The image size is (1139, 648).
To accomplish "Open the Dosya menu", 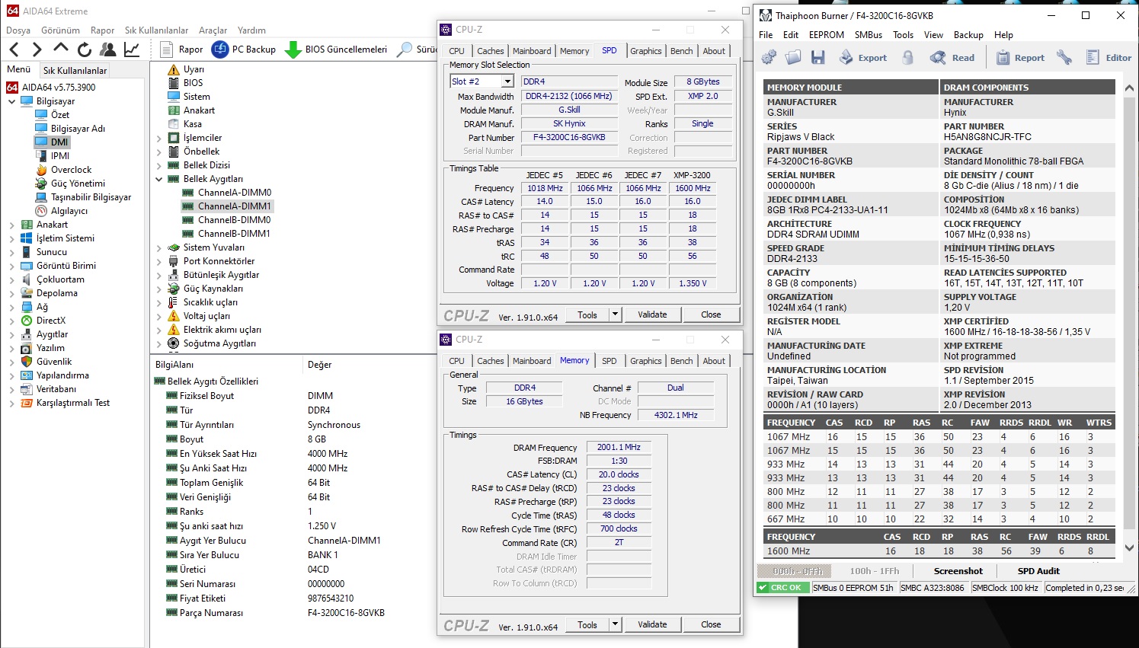I will (x=18, y=30).
